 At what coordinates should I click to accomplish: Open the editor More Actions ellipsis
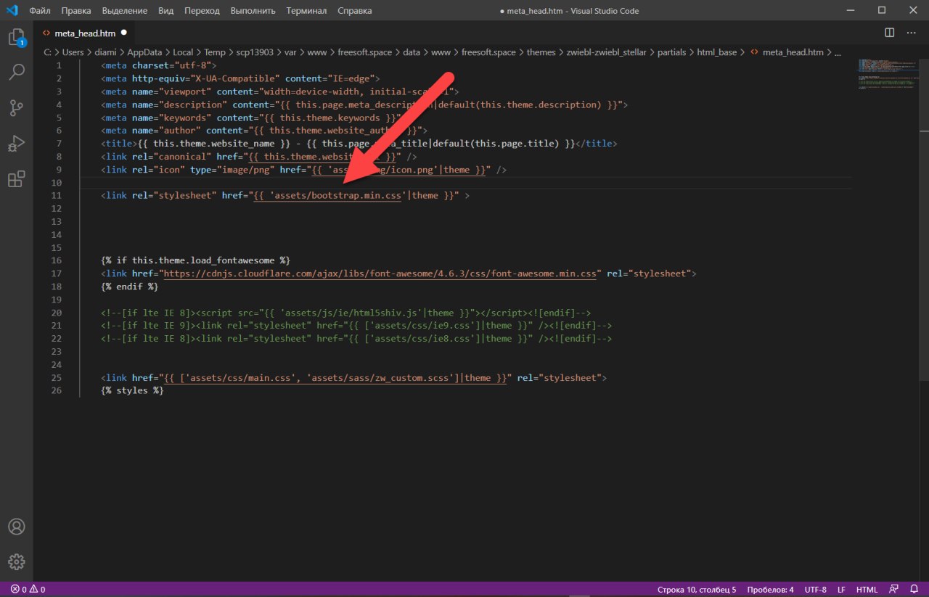pos(912,33)
